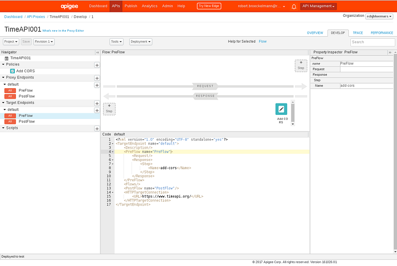
Task: Edit the PreFlow name property value
Action: pyautogui.click(x=366, y=64)
